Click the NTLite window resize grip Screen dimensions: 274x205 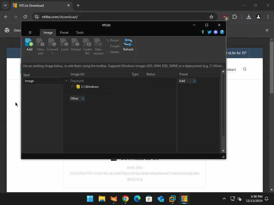pyautogui.click(x=223, y=157)
